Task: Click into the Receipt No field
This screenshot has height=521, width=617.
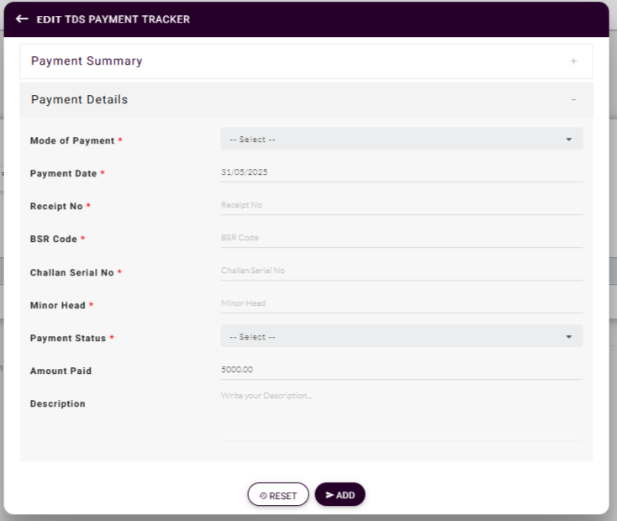Action: [401, 205]
